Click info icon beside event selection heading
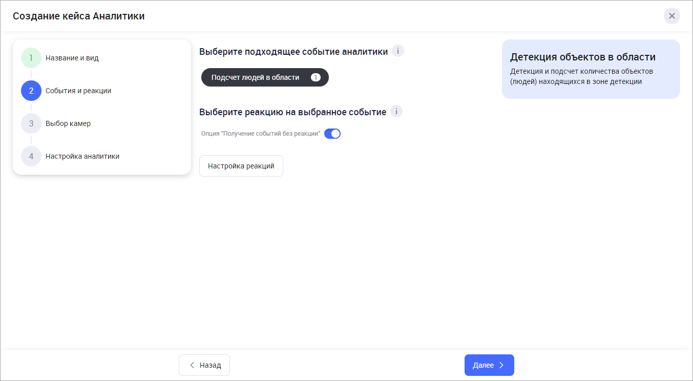Viewport: 693px width, 381px height. click(x=398, y=51)
